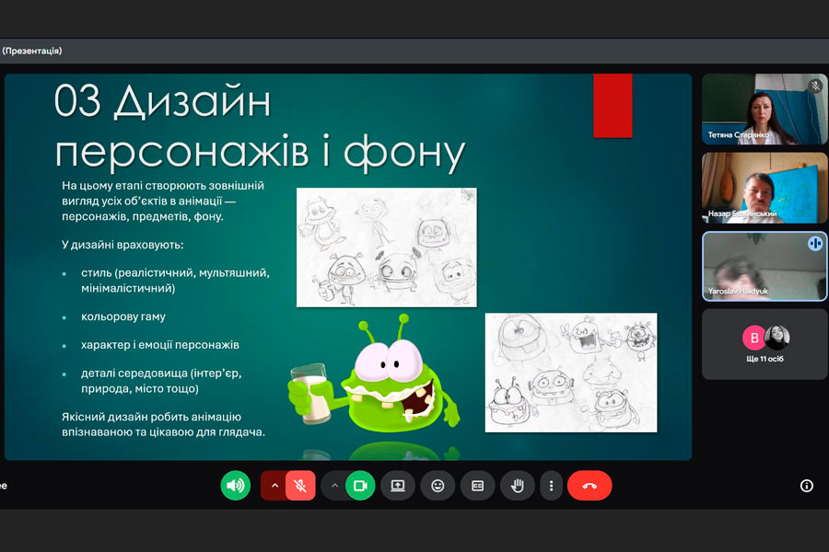This screenshot has width=829, height=552.
Task: Click the slide title '03 Дизайн персонажів і фону'
Action: click(x=259, y=127)
